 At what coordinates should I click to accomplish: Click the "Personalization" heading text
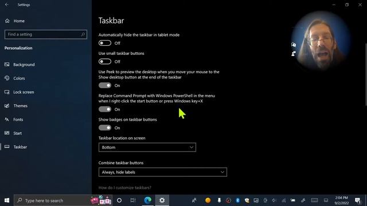point(18,48)
